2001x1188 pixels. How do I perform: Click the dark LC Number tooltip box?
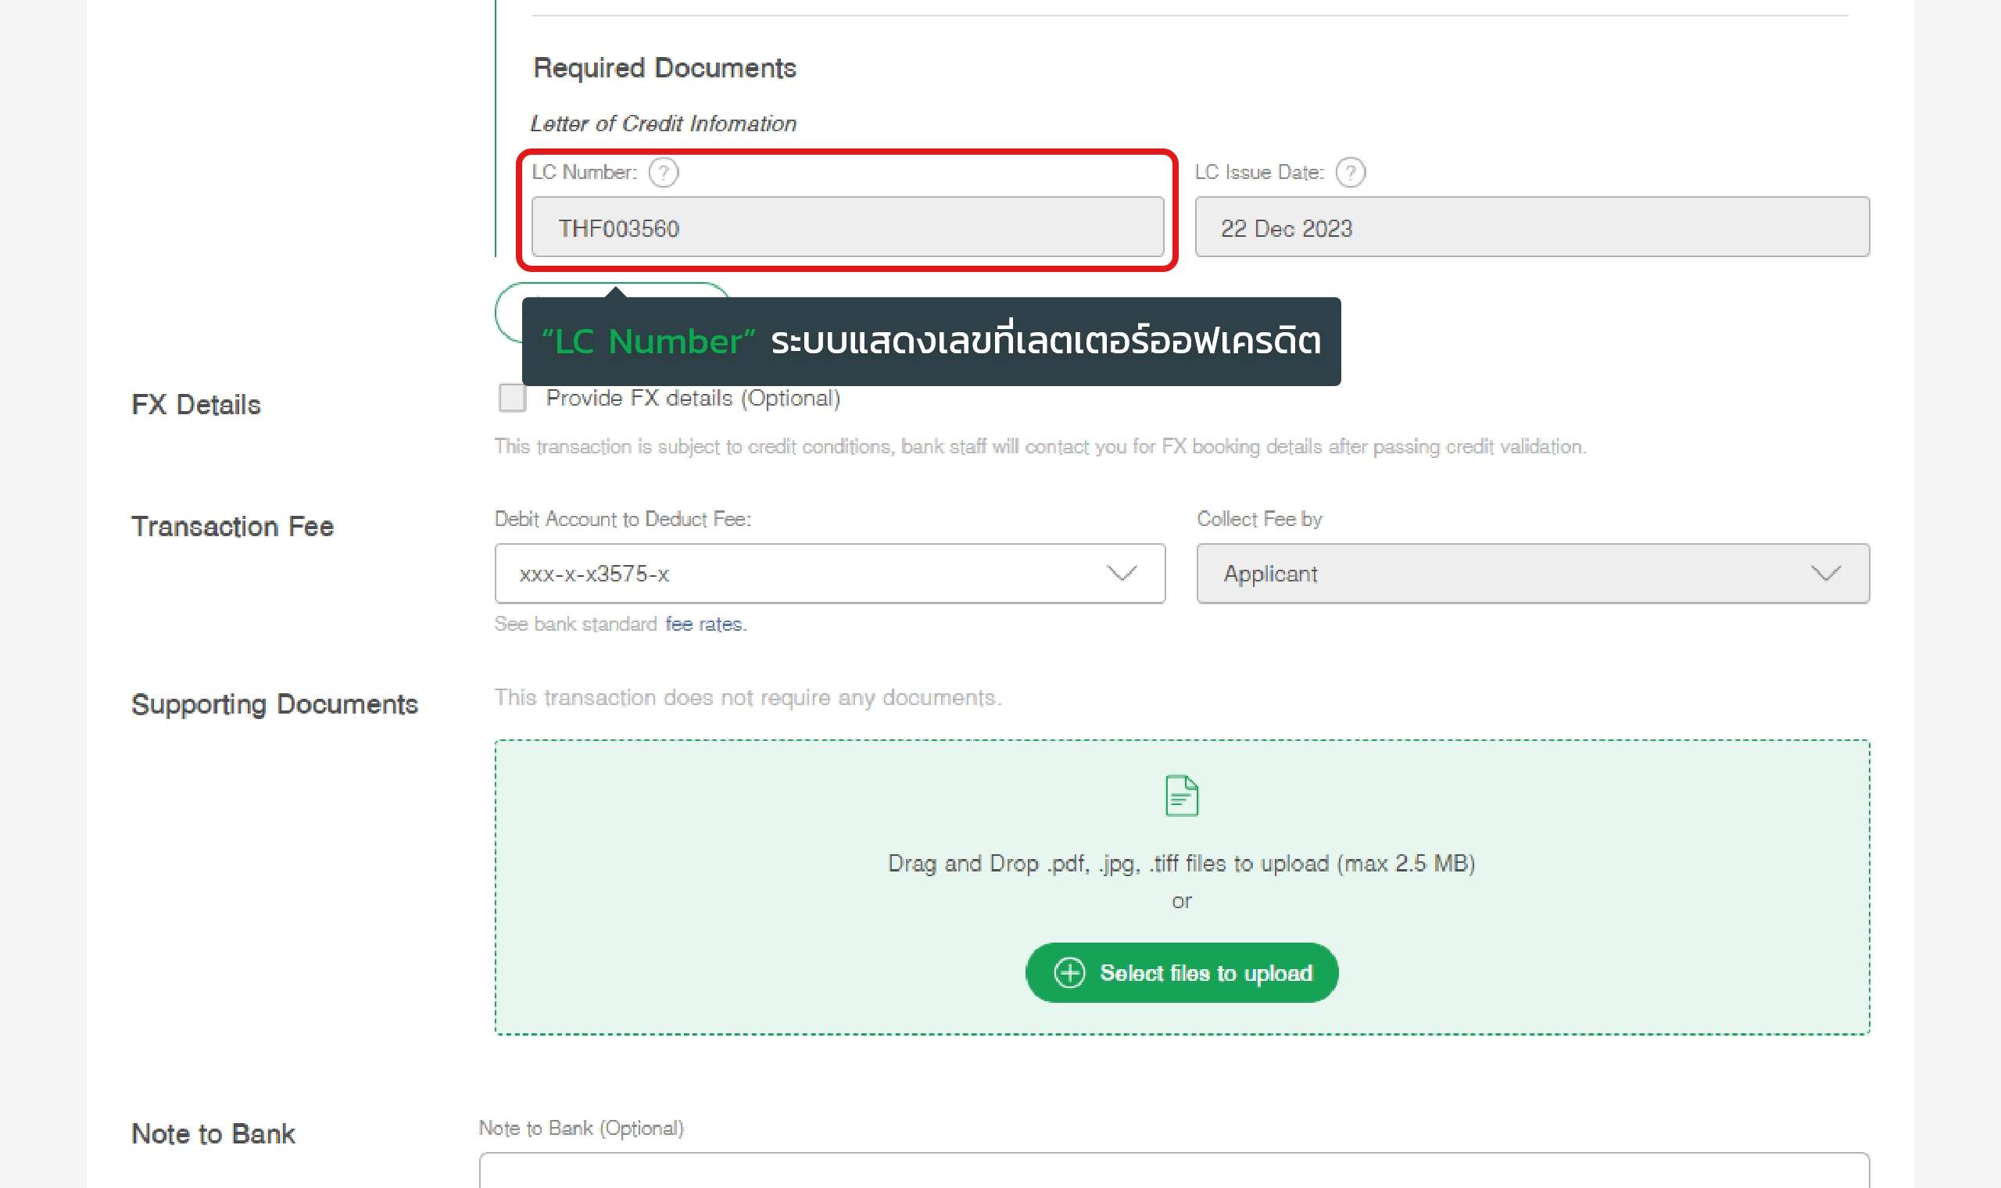[x=930, y=342]
